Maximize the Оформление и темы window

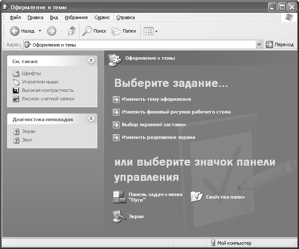click(282, 7)
